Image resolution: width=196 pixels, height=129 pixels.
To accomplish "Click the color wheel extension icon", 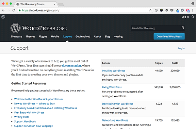I will pos(161,10).
